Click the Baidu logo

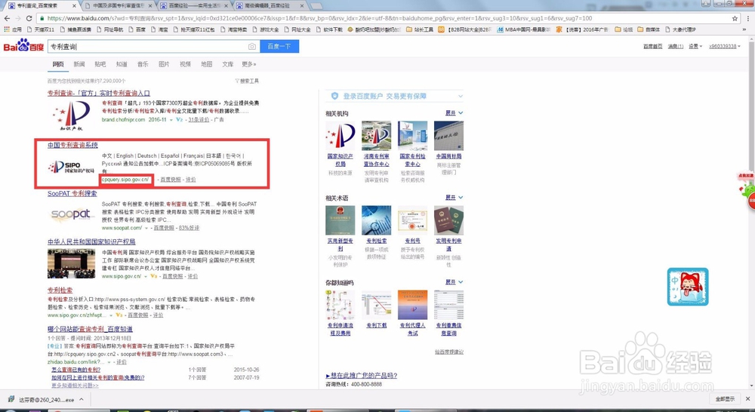pos(23,46)
